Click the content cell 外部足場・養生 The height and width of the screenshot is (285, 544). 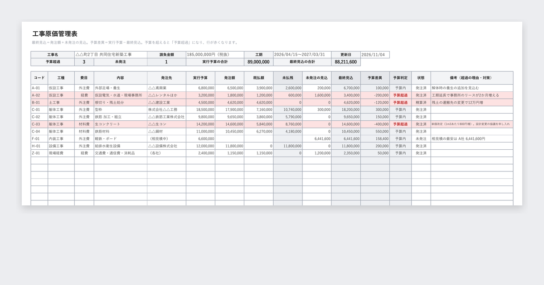click(120, 88)
